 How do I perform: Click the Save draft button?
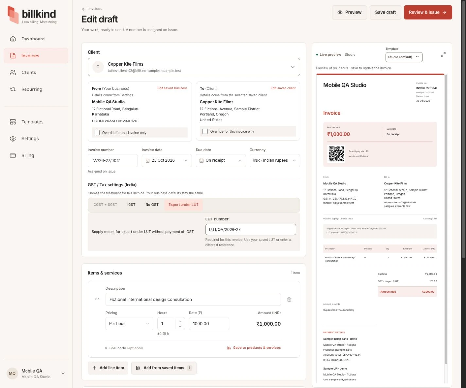tap(385, 12)
